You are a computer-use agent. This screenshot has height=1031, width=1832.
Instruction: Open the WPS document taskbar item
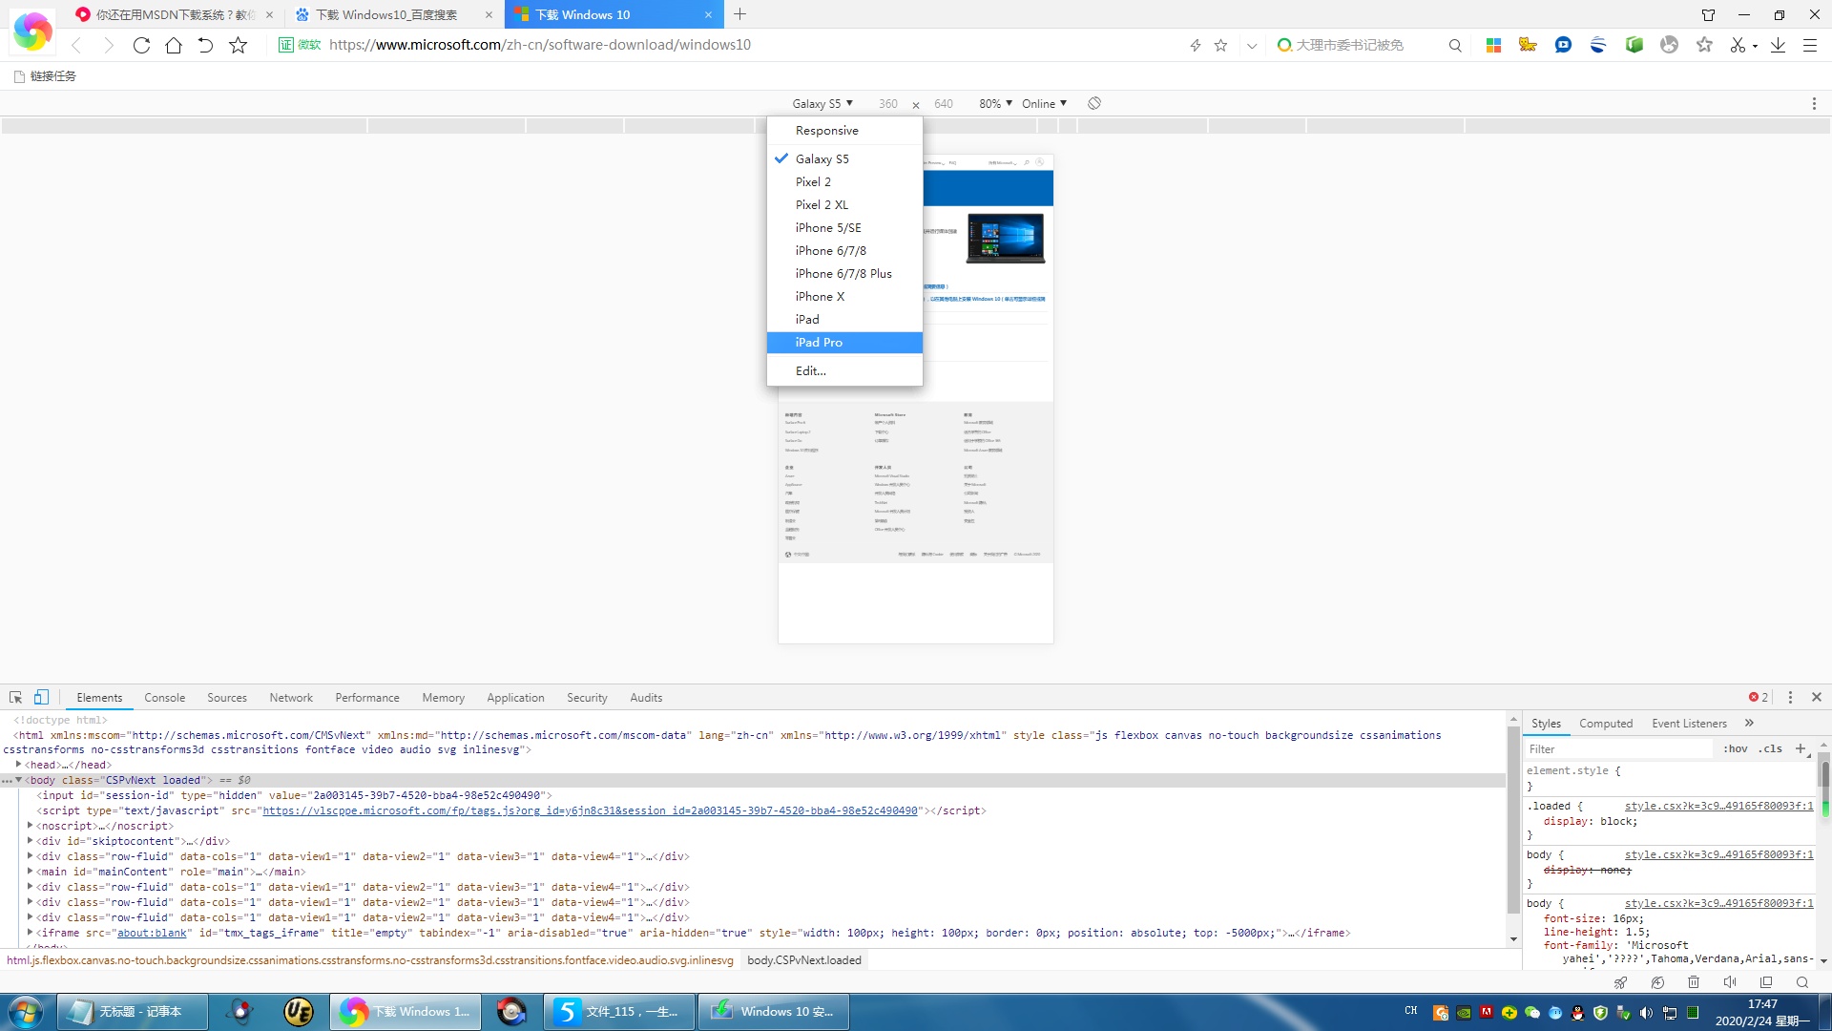tap(619, 1012)
